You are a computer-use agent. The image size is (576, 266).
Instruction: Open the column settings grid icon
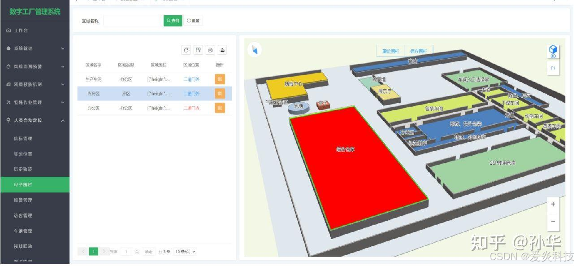click(198, 50)
